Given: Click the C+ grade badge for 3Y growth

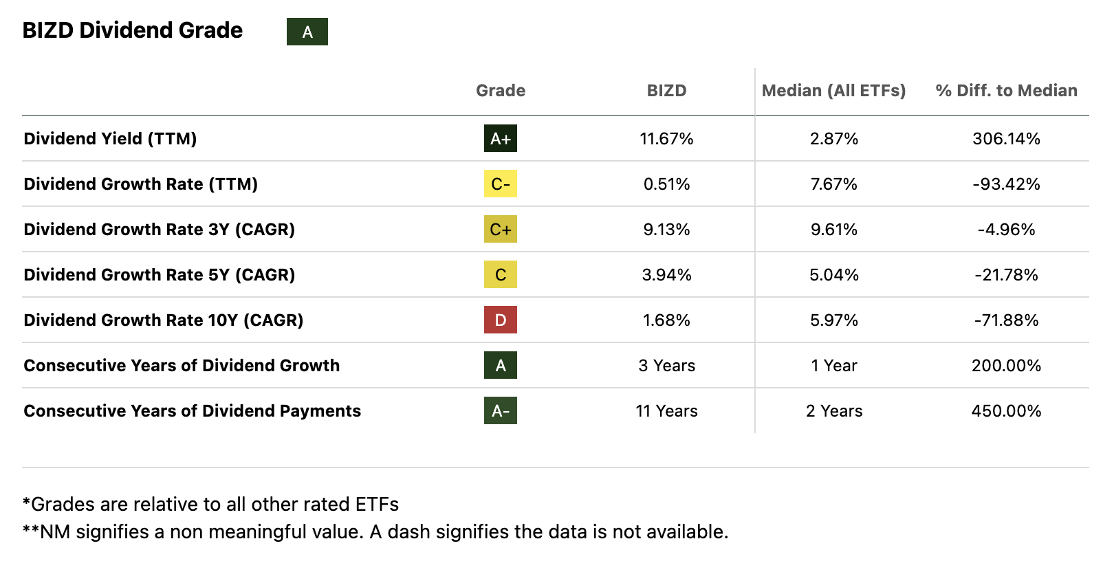Looking at the screenshot, I should click(501, 230).
